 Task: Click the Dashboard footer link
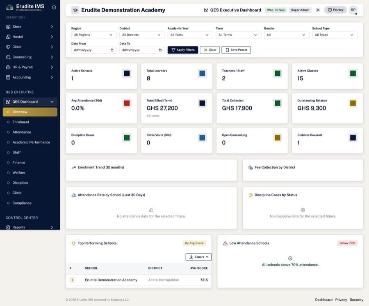point(323,300)
